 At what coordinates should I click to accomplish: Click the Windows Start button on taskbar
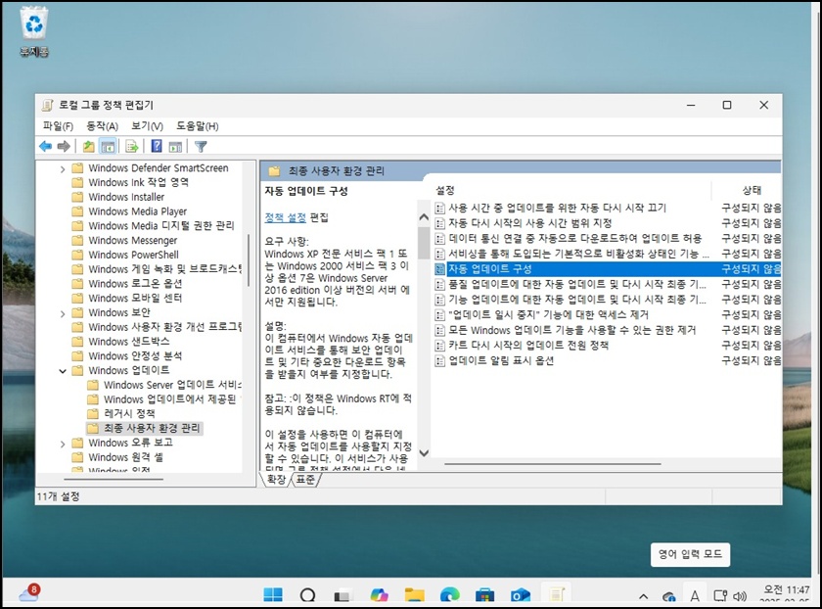point(273,595)
